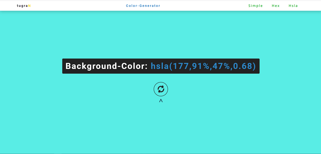Click the word Color in the dark banner

coord(133,66)
